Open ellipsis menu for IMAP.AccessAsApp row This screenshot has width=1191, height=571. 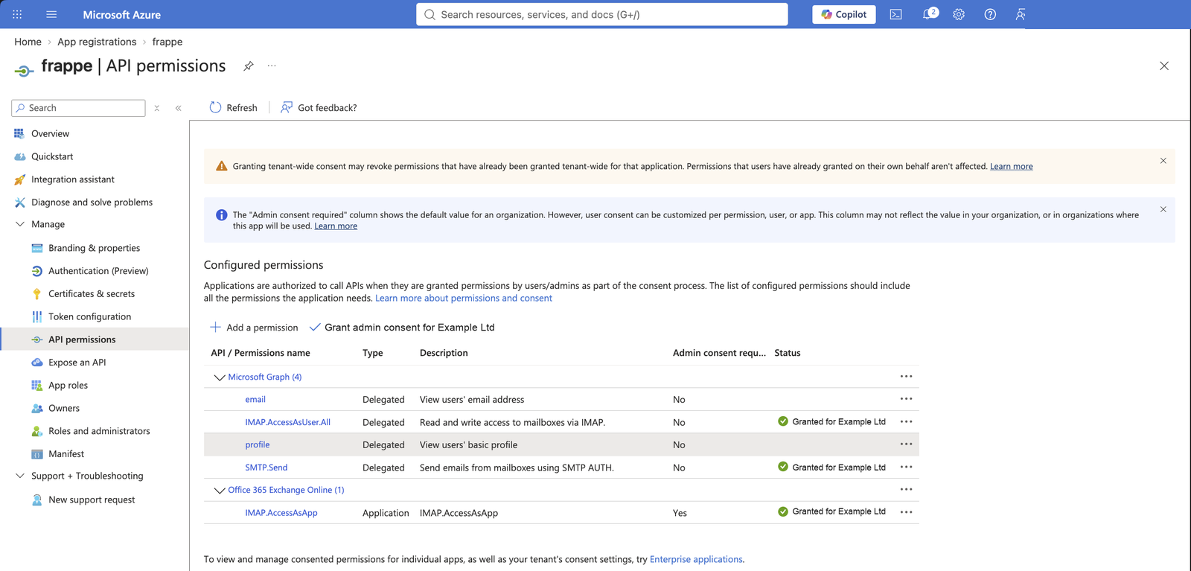906,511
